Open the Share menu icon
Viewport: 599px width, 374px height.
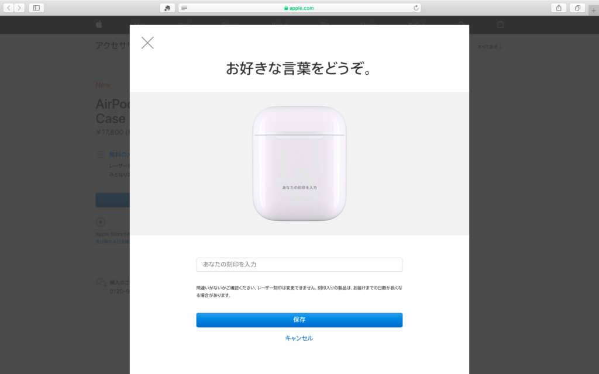coord(559,8)
